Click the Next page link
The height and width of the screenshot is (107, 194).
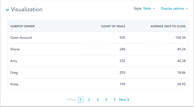(124, 100)
